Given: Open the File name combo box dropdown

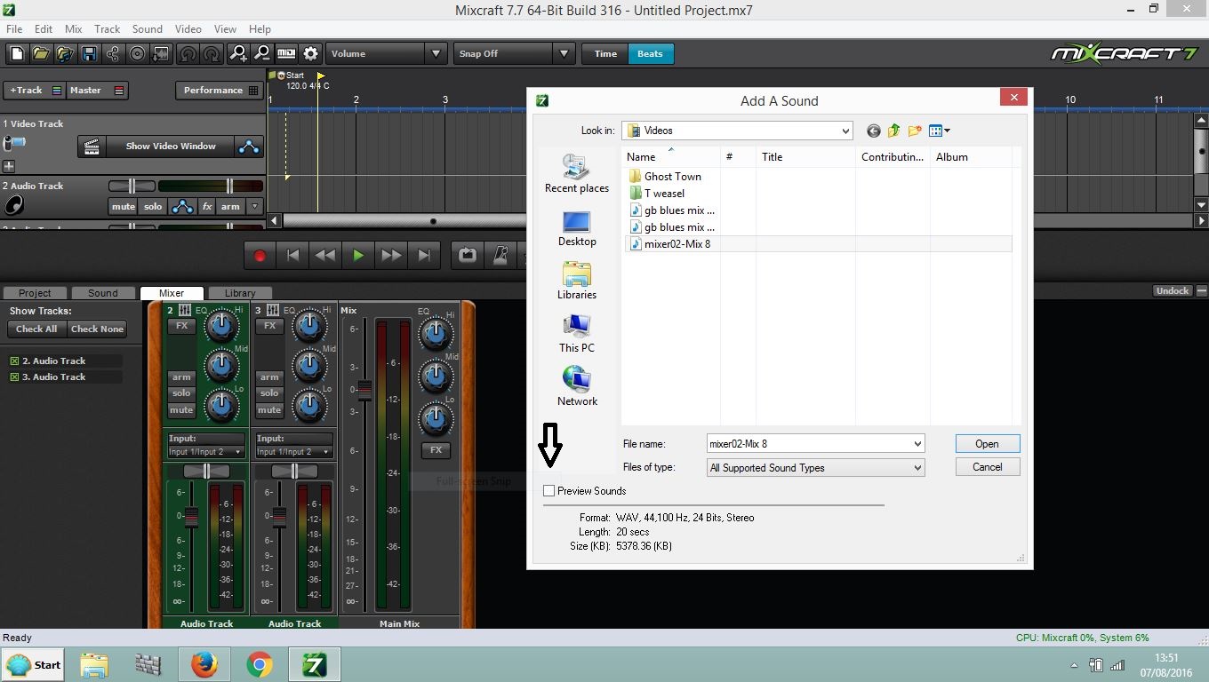Looking at the screenshot, I should click(917, 444).
